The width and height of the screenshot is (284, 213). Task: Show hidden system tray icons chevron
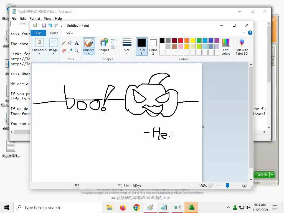point(228,207)
